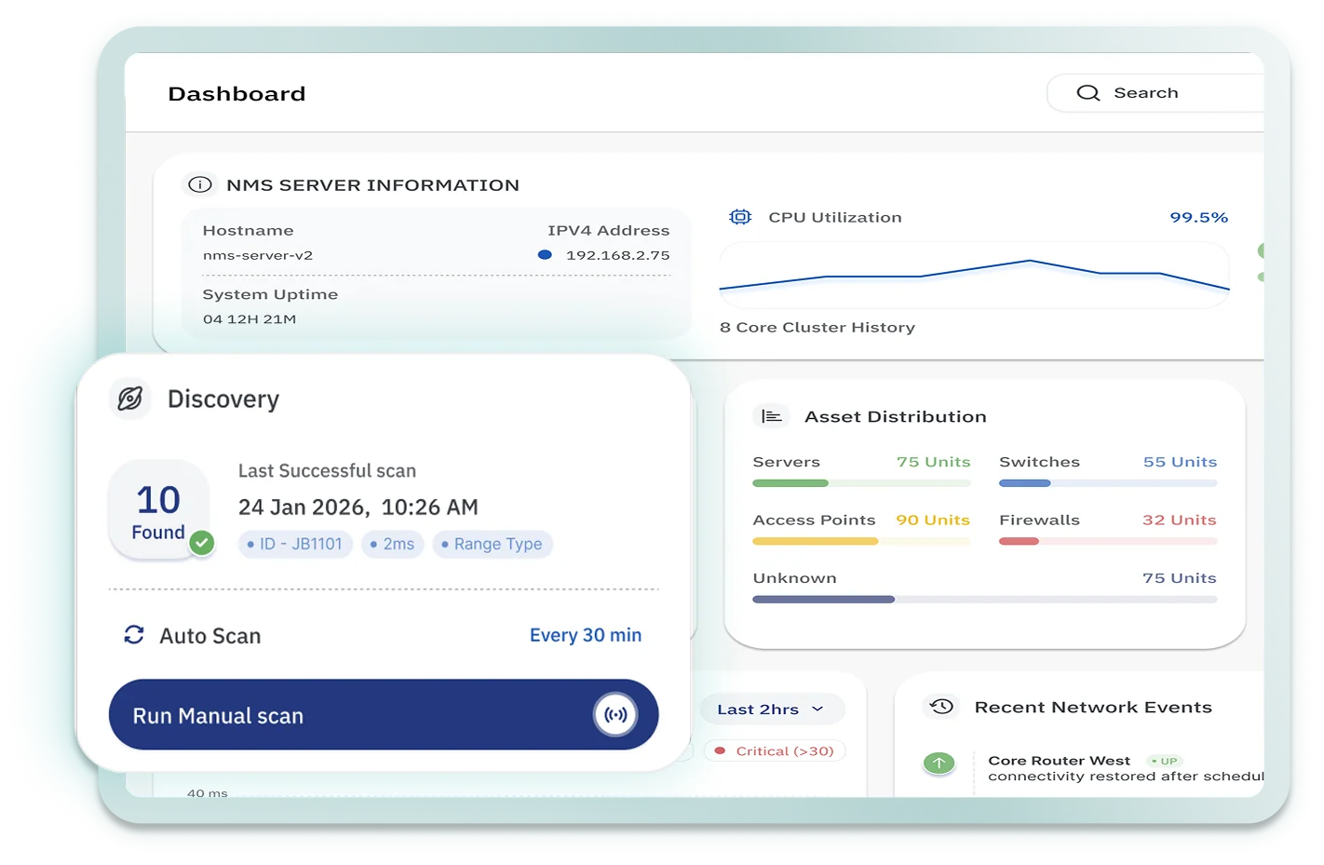Click the blue dot beside 192.168.2.75
This screenshot has height=865, width=1324.
[x=545, y=254]
